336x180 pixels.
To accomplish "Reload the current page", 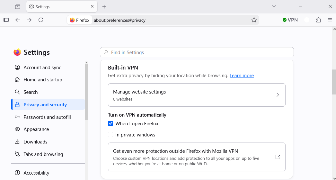I will (x=41, y=20).
